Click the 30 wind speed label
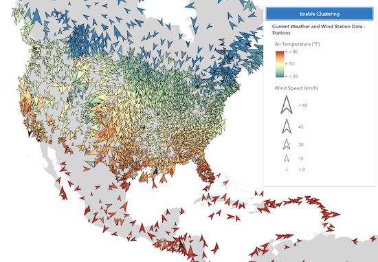The height and width of the screenshot is (262, 378). 300,144
